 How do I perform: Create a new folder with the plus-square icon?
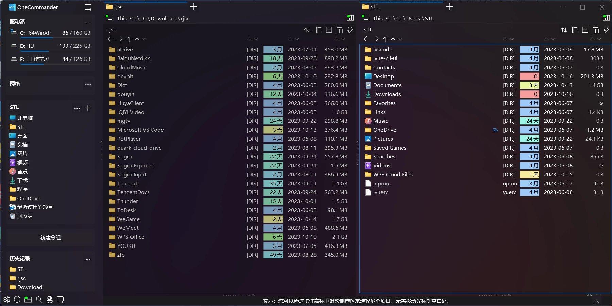(329, 30)
